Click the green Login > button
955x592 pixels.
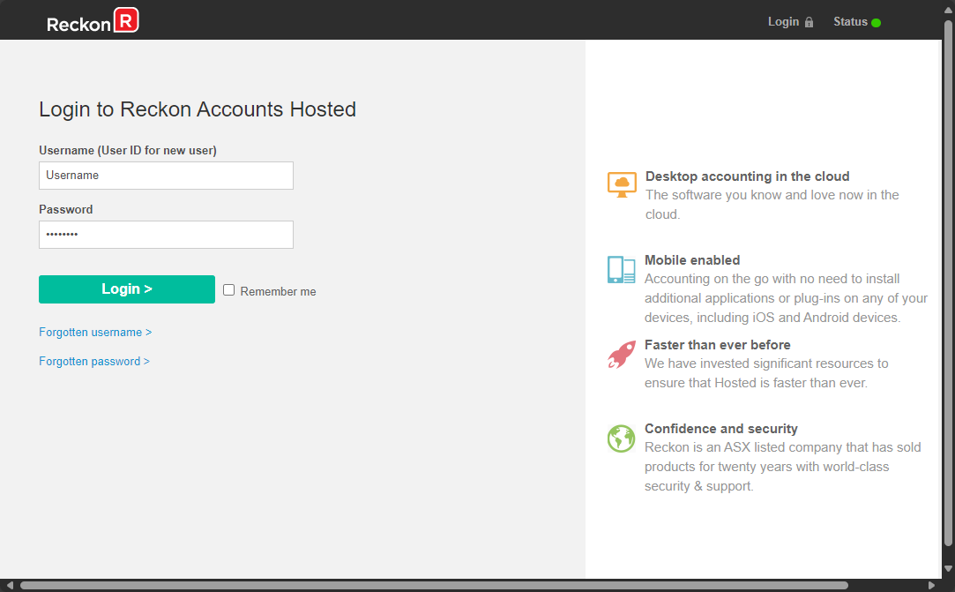click(127, 289)
